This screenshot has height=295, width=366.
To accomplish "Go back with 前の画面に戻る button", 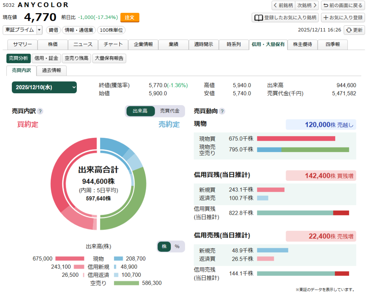I will pyautogui.click(x=342, y=5).
